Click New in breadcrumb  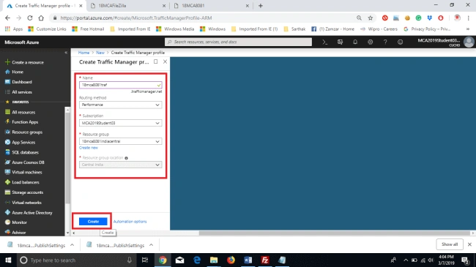point(100,53)
